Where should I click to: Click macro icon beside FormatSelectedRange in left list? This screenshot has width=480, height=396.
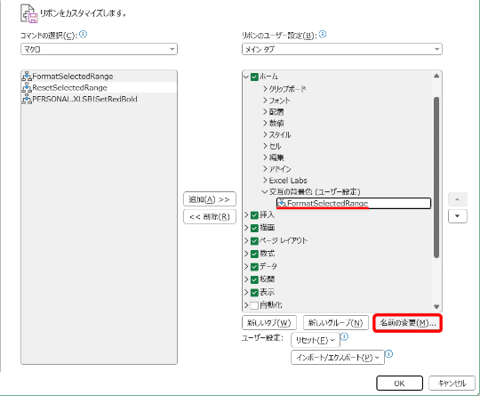27,76
